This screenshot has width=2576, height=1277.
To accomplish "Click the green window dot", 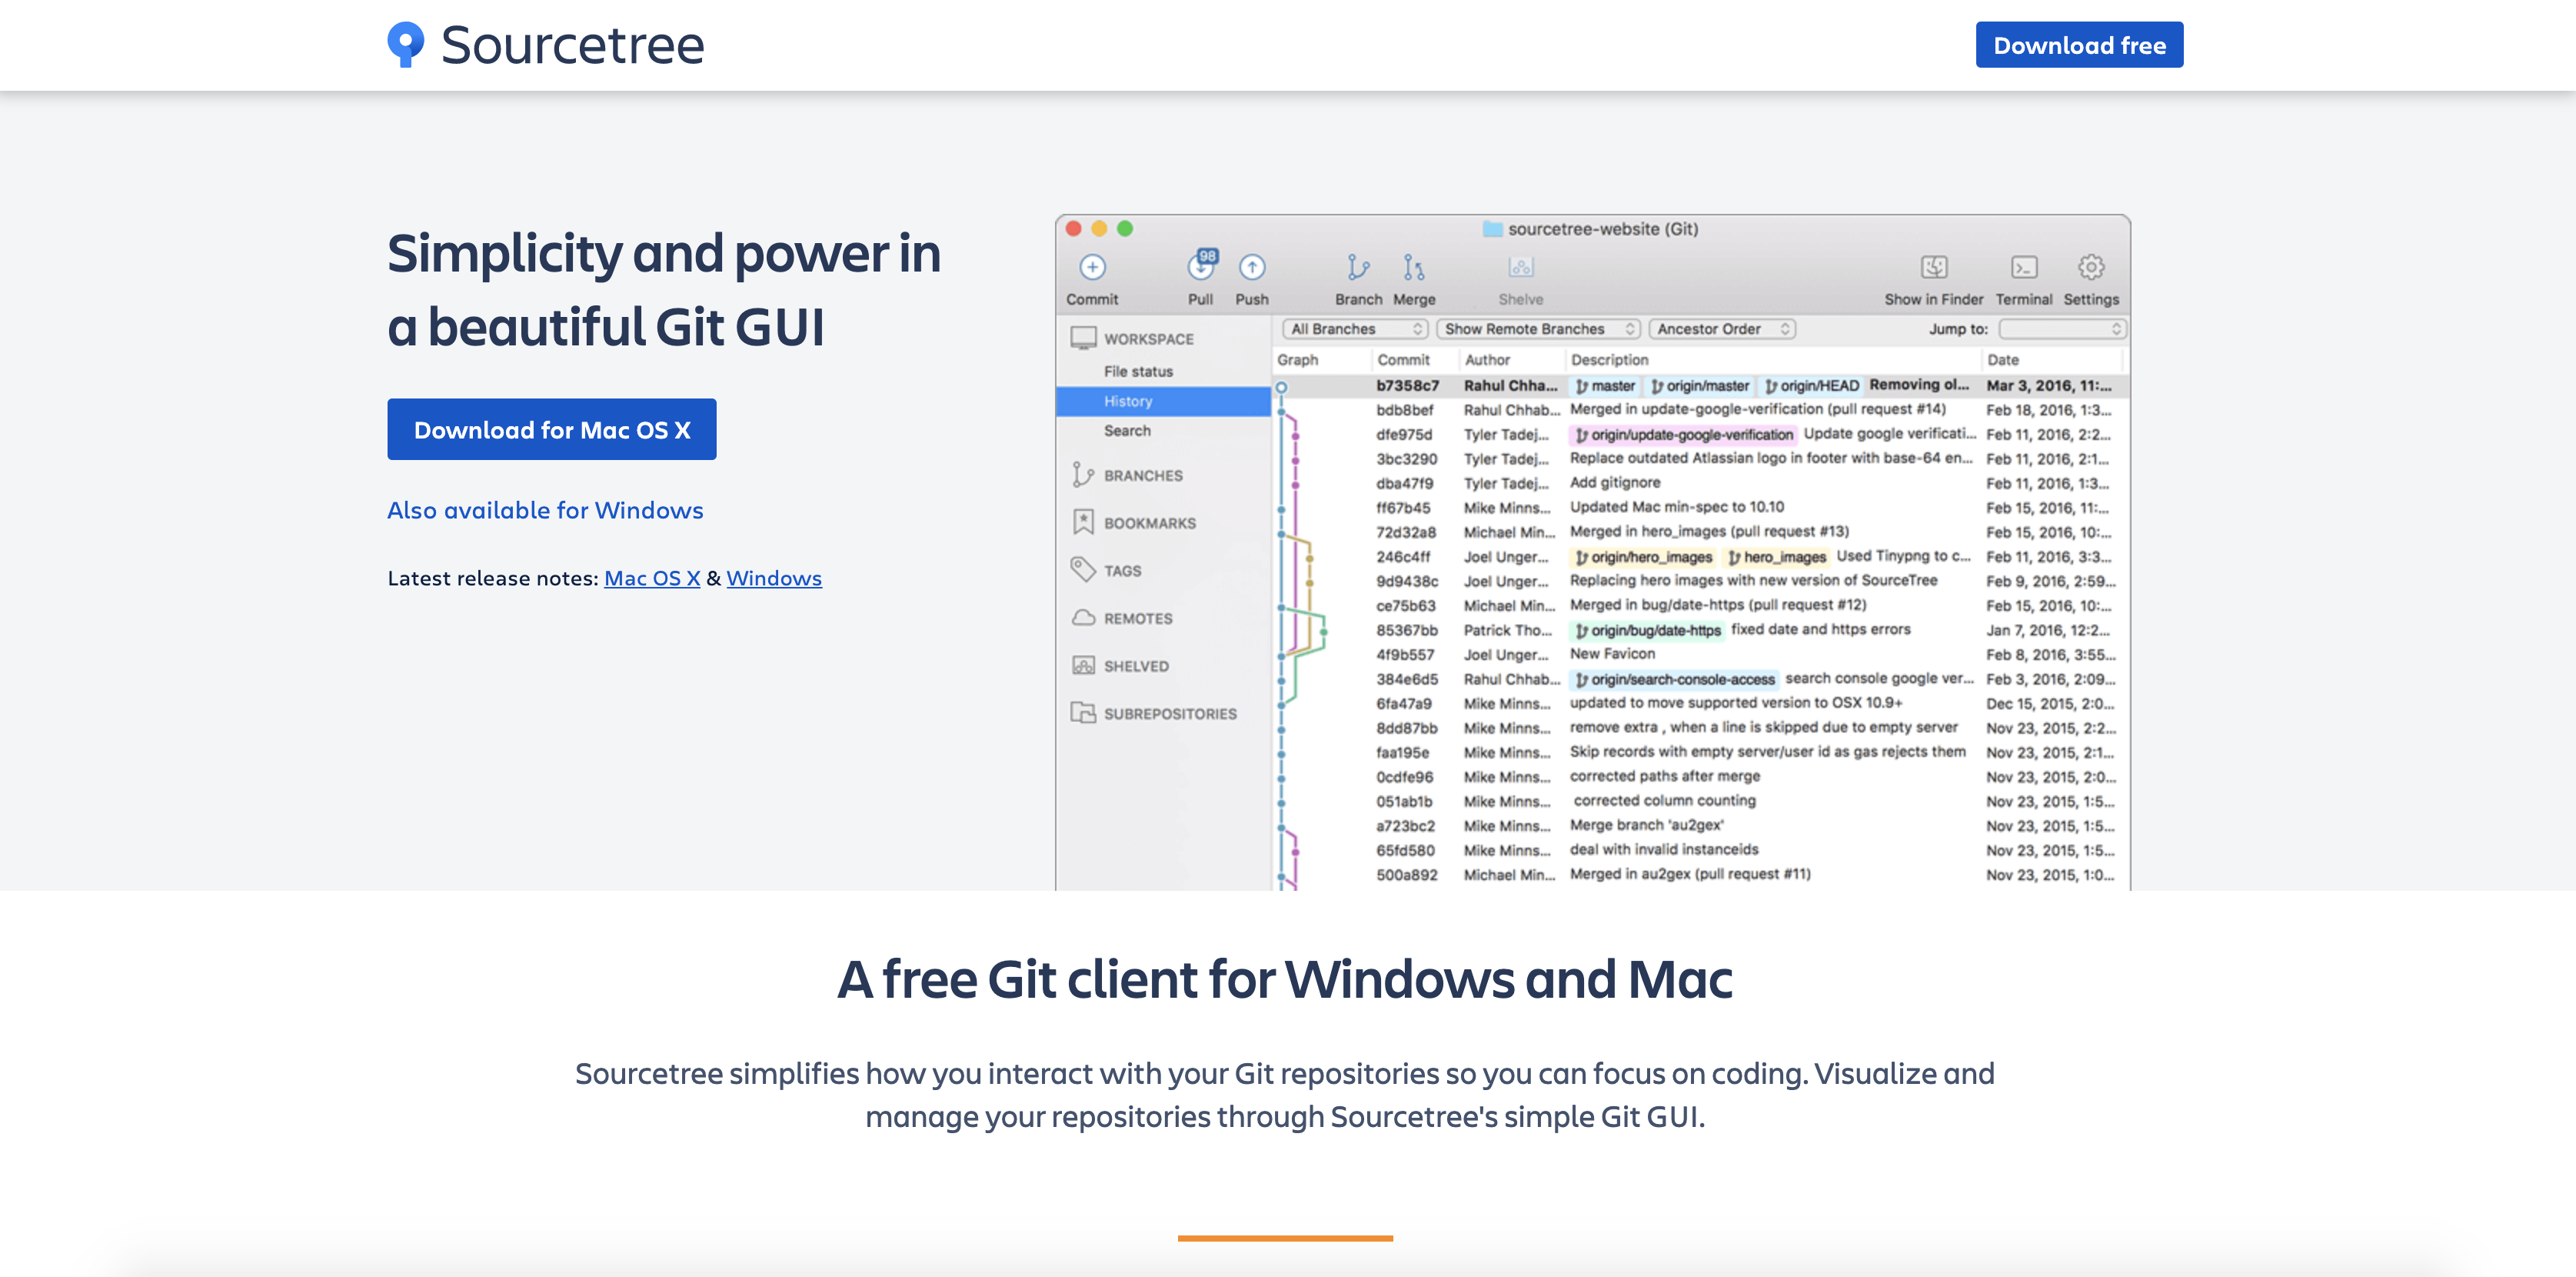I will point(1125,228).
